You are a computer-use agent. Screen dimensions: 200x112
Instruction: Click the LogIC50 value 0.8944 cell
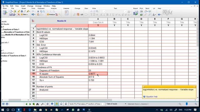click(98, 35)
